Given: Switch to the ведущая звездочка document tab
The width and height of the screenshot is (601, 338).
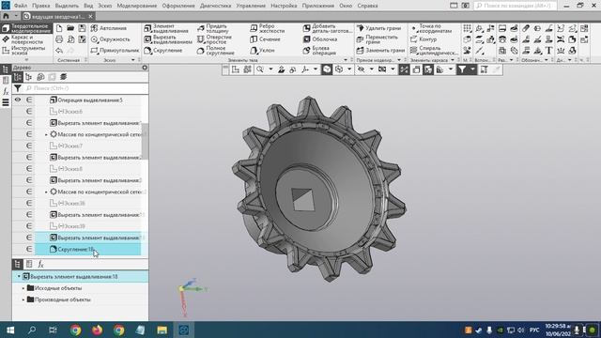Looking at the screenshot, I should (x=58, y=17).
